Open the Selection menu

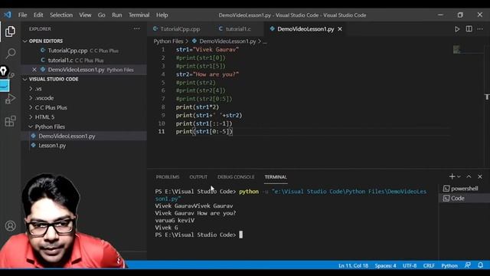pos(61,15)
